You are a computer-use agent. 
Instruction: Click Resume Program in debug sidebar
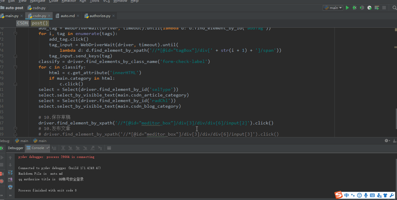pyautogui.click(x=1, y=158)
